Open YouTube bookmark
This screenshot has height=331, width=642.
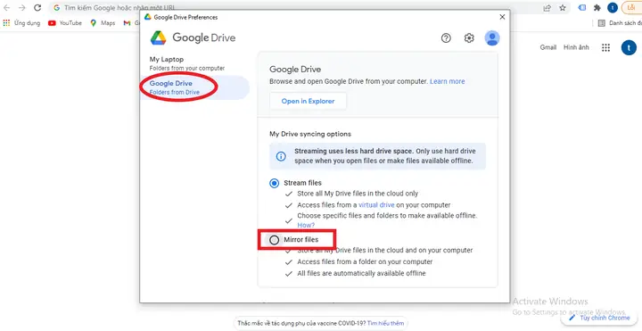[65, 23]
